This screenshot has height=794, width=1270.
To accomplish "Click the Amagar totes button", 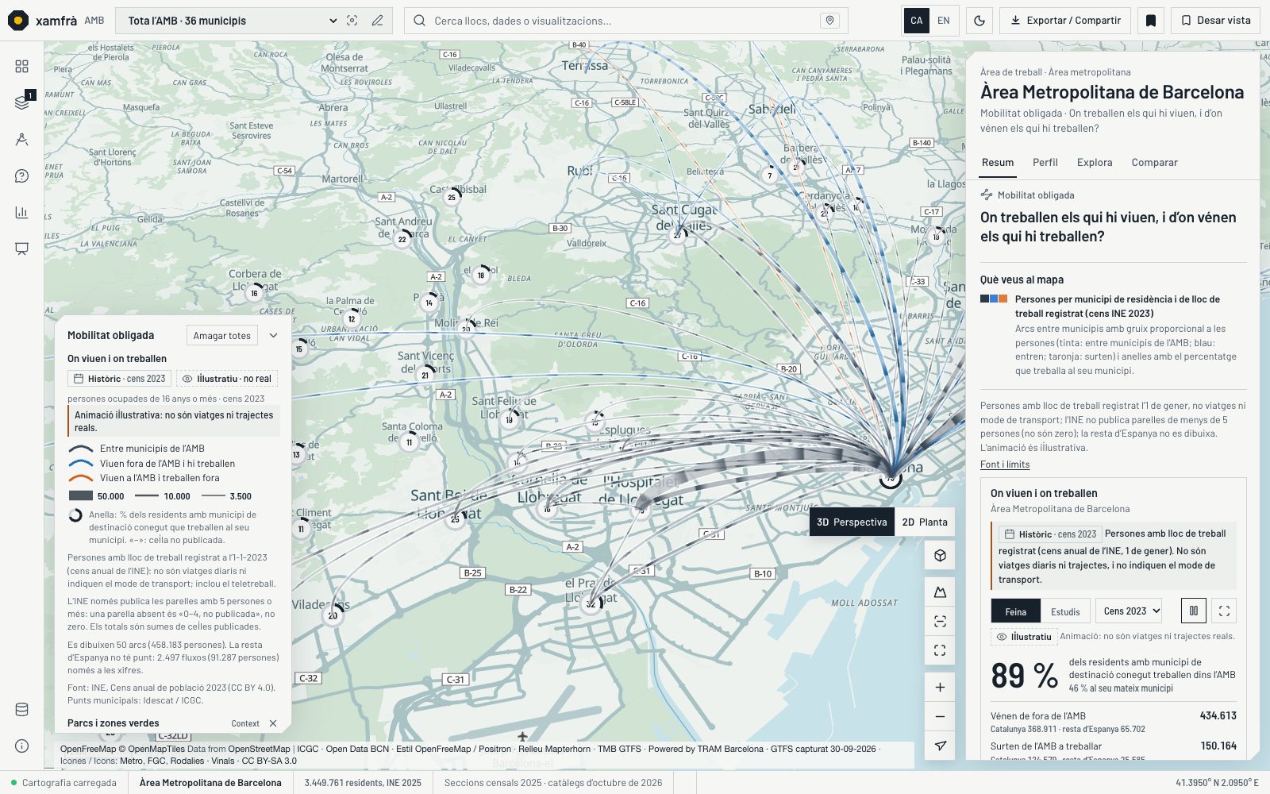I will click(222, 336).
